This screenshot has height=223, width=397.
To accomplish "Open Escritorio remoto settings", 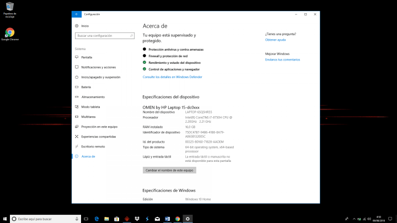I will (x=90, y=146).
